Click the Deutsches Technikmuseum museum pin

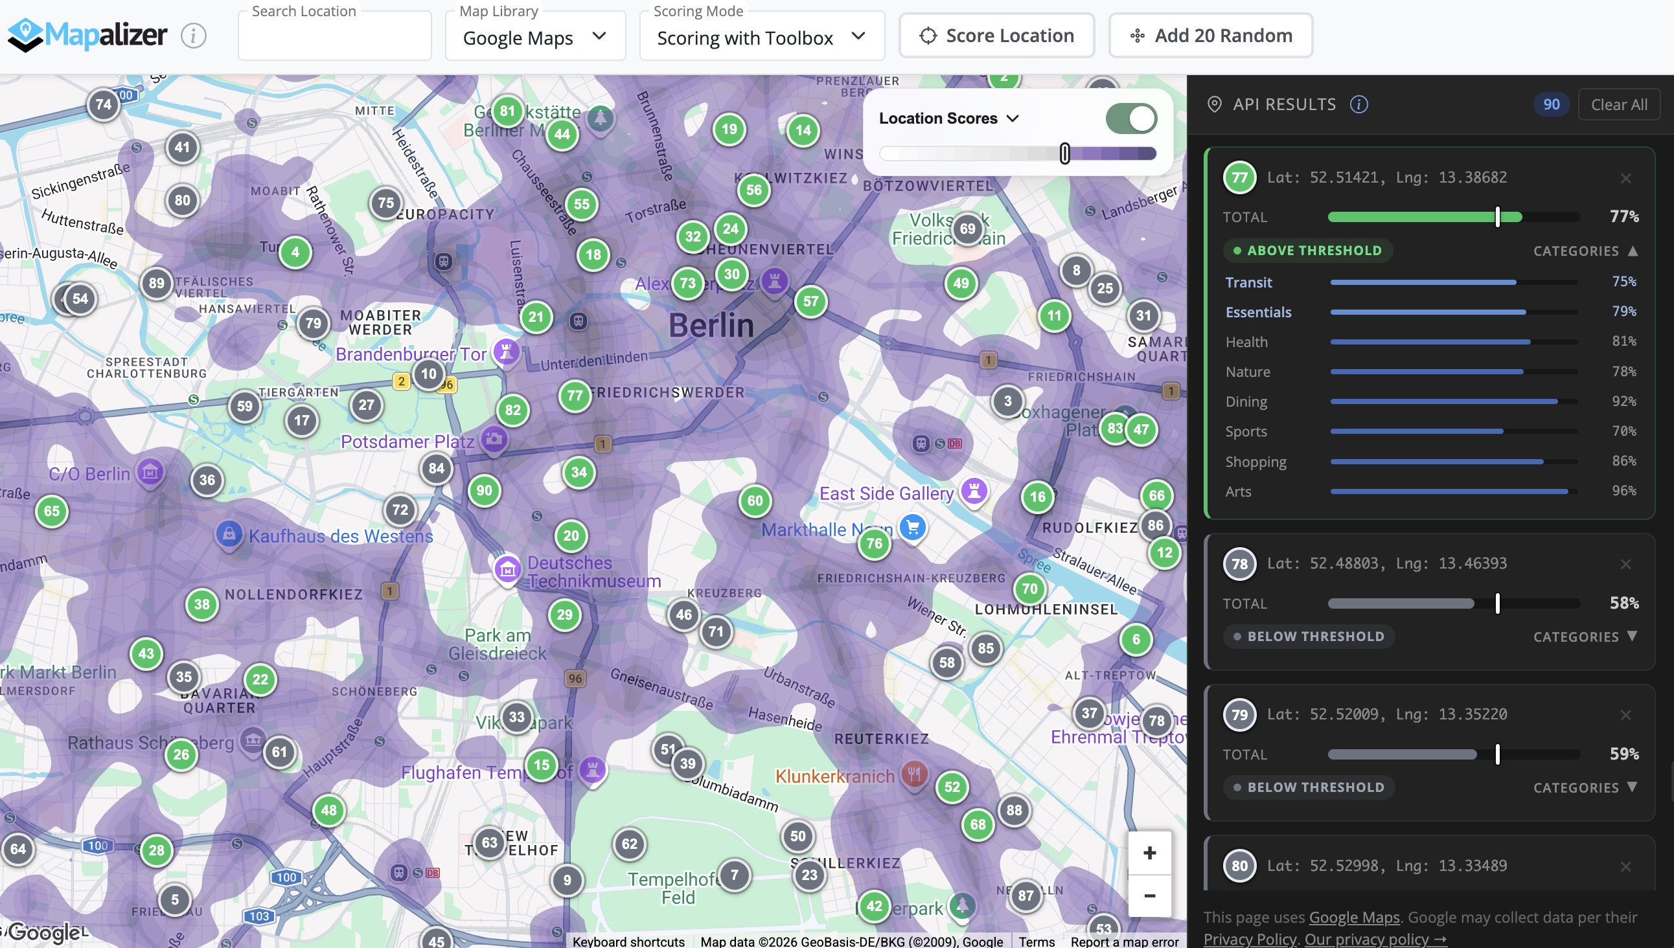point(507,570)
